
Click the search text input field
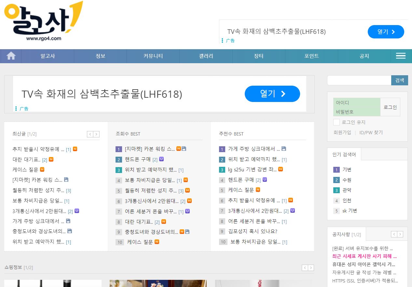tap(359, 80)
